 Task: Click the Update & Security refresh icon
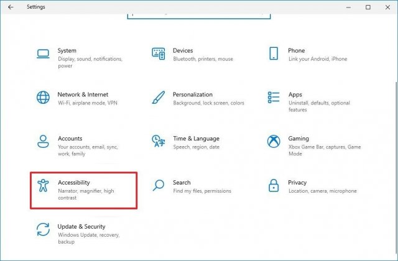[43, 229]
